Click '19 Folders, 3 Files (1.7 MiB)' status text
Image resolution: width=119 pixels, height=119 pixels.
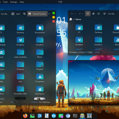(81, 52)
